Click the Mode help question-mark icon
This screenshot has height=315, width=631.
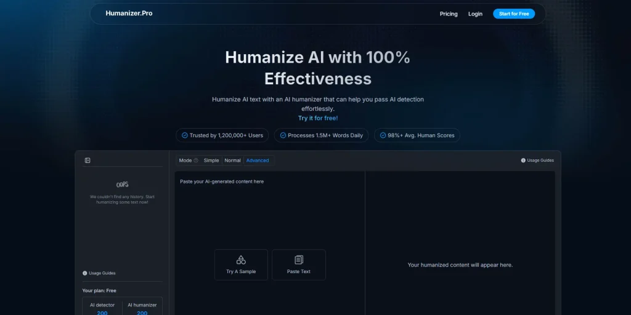point(196,161)
